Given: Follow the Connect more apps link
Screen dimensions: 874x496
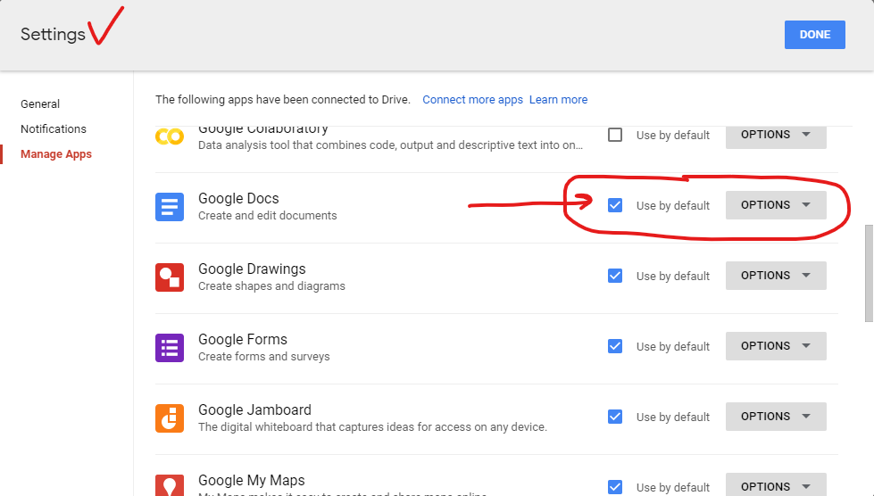Looking at the screenshot, I should pyautogui.click(x=472, y=100).
